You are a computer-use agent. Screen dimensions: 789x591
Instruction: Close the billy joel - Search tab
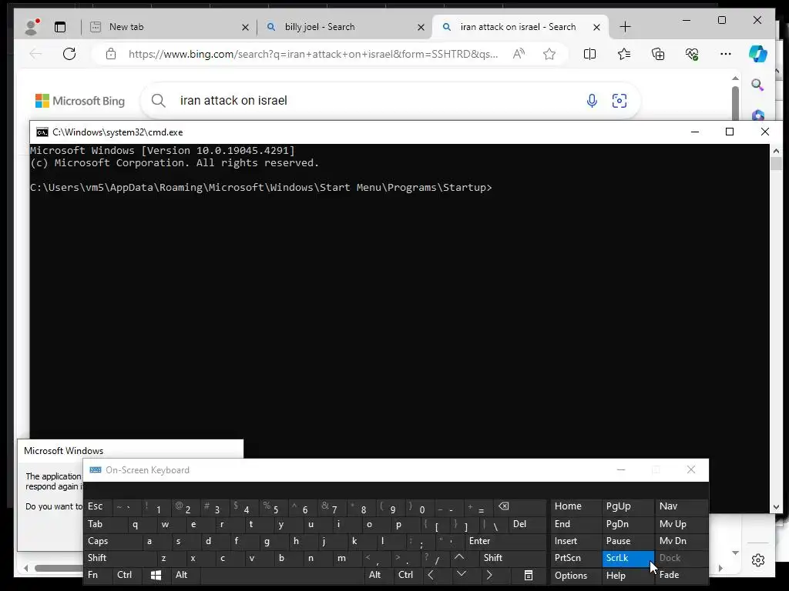tap(421, 27)
